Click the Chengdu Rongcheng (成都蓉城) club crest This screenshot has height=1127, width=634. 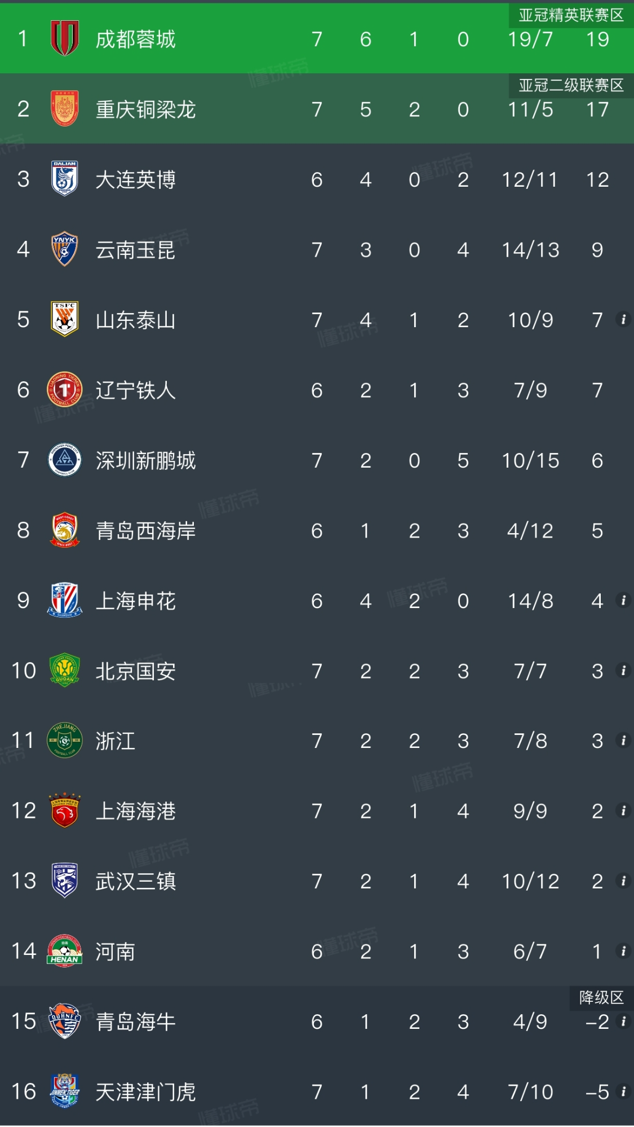pyautogui.click(x=64, y=38)
